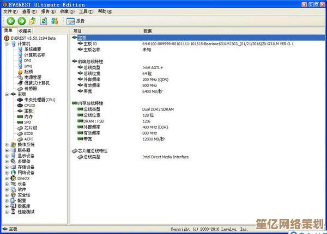Click the green Forward arrow toolbar icon
This screenshot has height=234, width=327.
[x=21, y=21]
